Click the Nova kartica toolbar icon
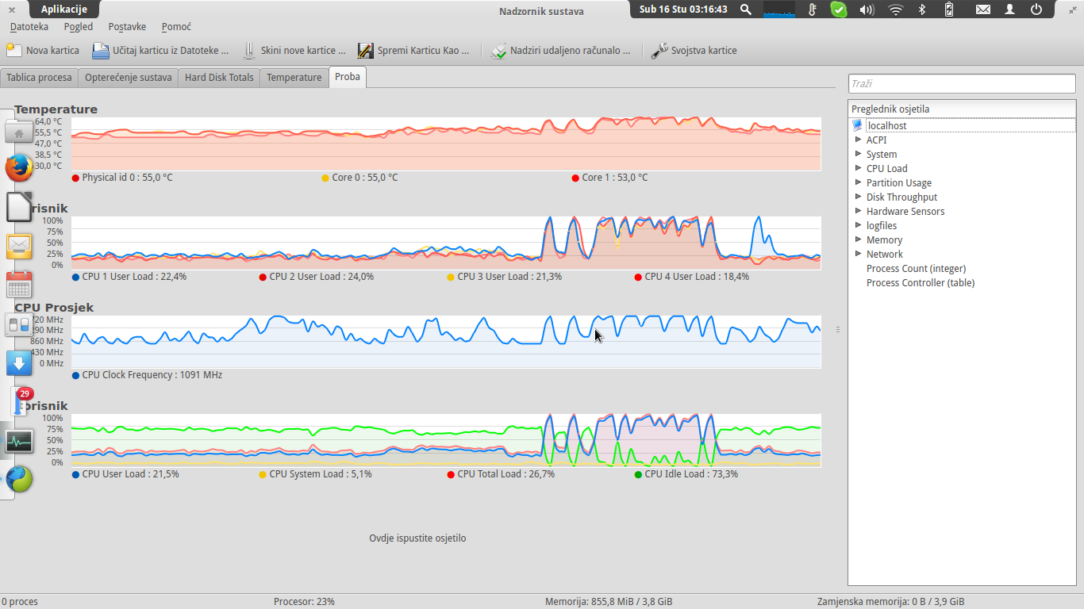The height and width of the screenshot is (609, 1084). pyautogui.click(x=13, y=51)
